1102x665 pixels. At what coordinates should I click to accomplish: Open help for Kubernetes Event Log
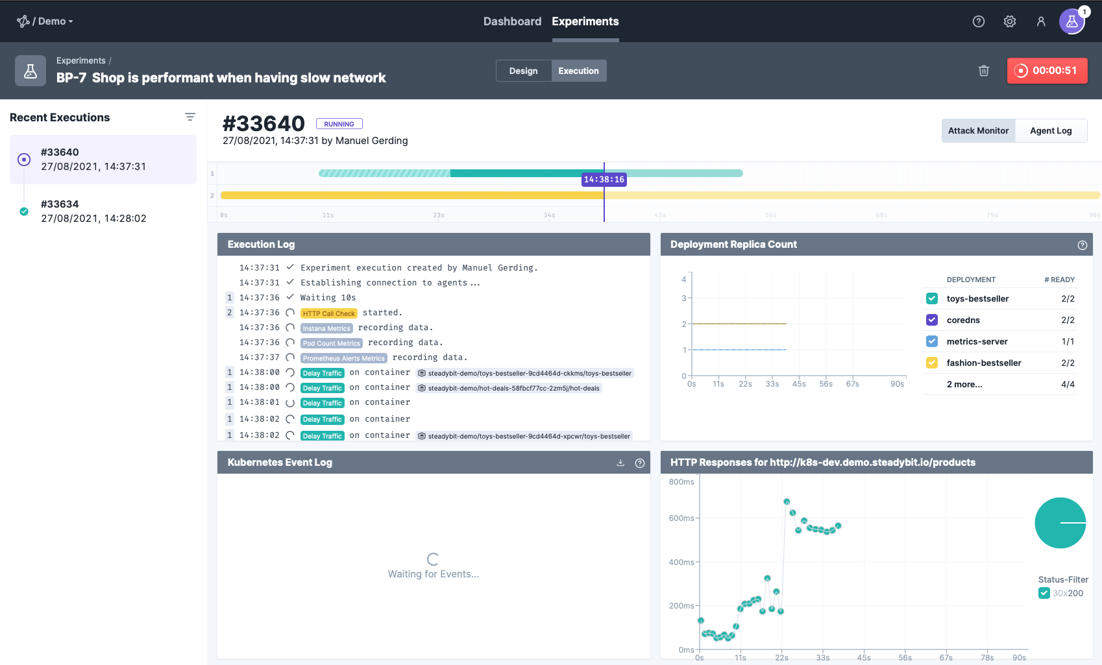tap(639, 463)
